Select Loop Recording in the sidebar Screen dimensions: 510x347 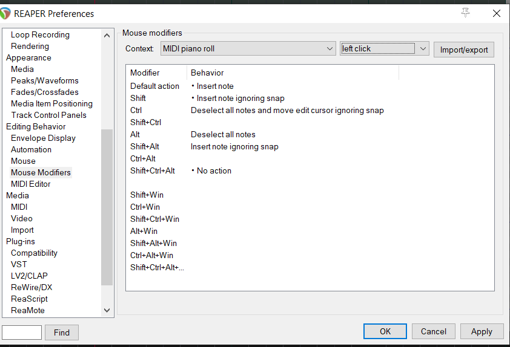(40, 34)
